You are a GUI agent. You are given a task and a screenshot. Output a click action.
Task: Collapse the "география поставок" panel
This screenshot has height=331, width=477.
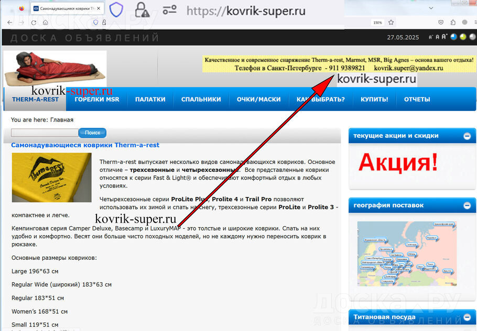pyautogui.click(x=467, y=205)
